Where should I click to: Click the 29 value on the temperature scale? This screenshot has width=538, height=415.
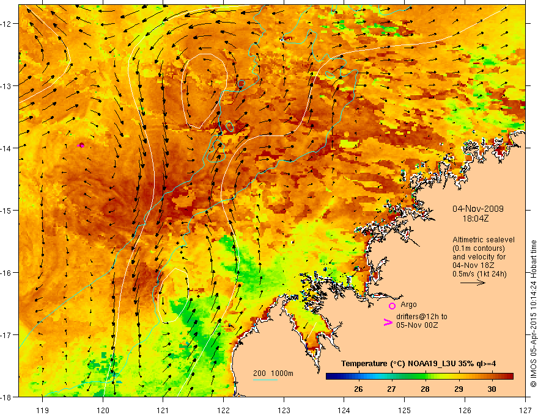459,389
